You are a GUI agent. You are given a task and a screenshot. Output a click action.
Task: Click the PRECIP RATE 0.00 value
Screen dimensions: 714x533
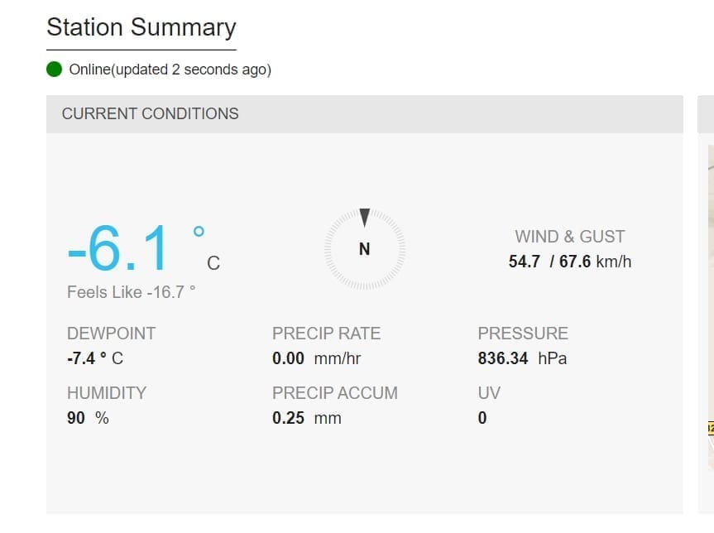pos(316,358)
